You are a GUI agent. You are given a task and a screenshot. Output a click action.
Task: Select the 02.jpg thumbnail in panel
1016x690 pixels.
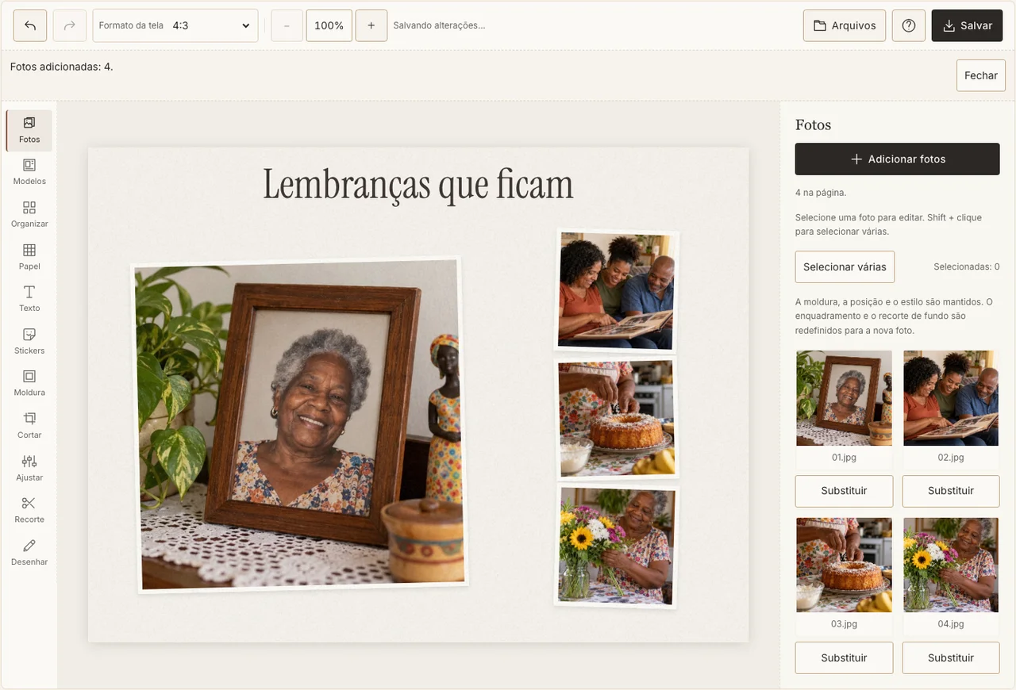tap(951, 398)
